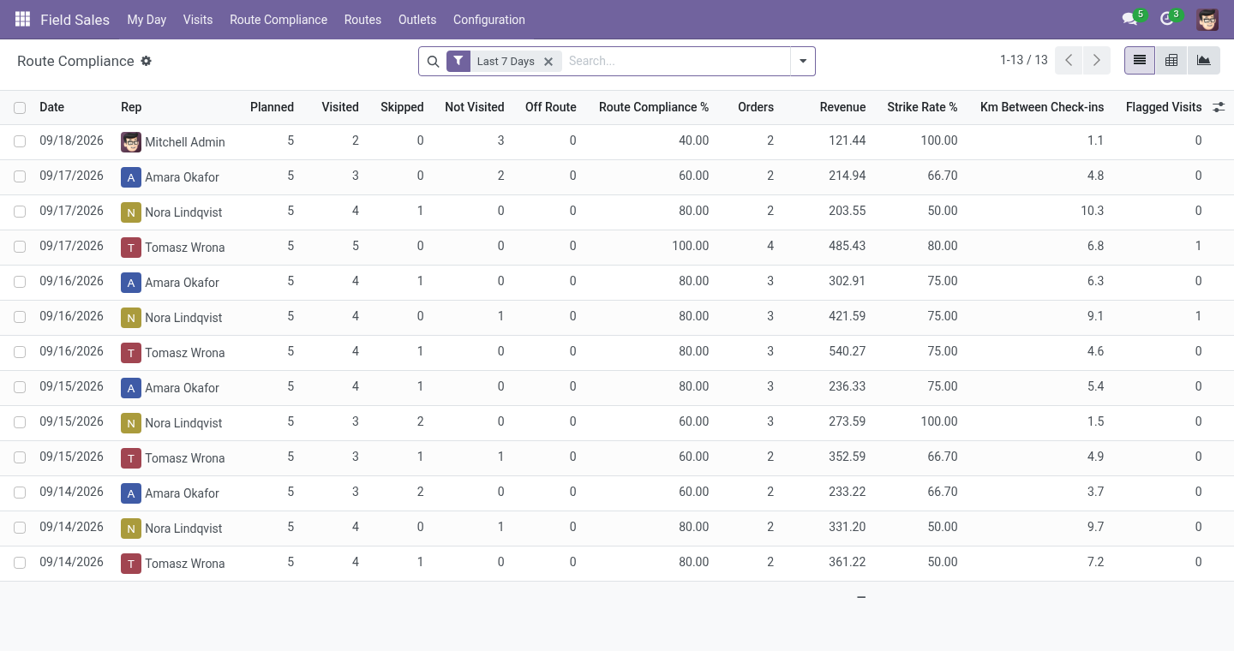Switch to graph view
Viewport: 1234px width, 651px height.
tap(1204, 61)
